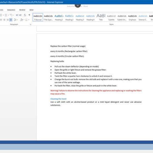Apply the Heading 1 style
The height and width of the screenshot is (153, 153).
point(59,17)
